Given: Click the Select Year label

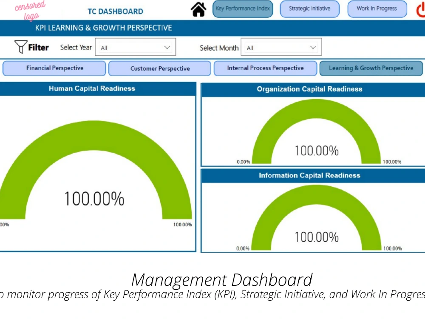Looking at the screenshot, I should pos(76,48).
